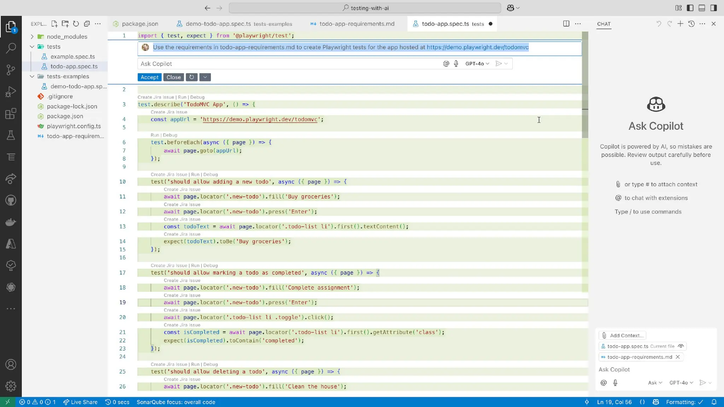The height and width of the screenshot is (407, 724).
Task: Open the GitHub view in activity bar
Action: (x=11, y=200)
